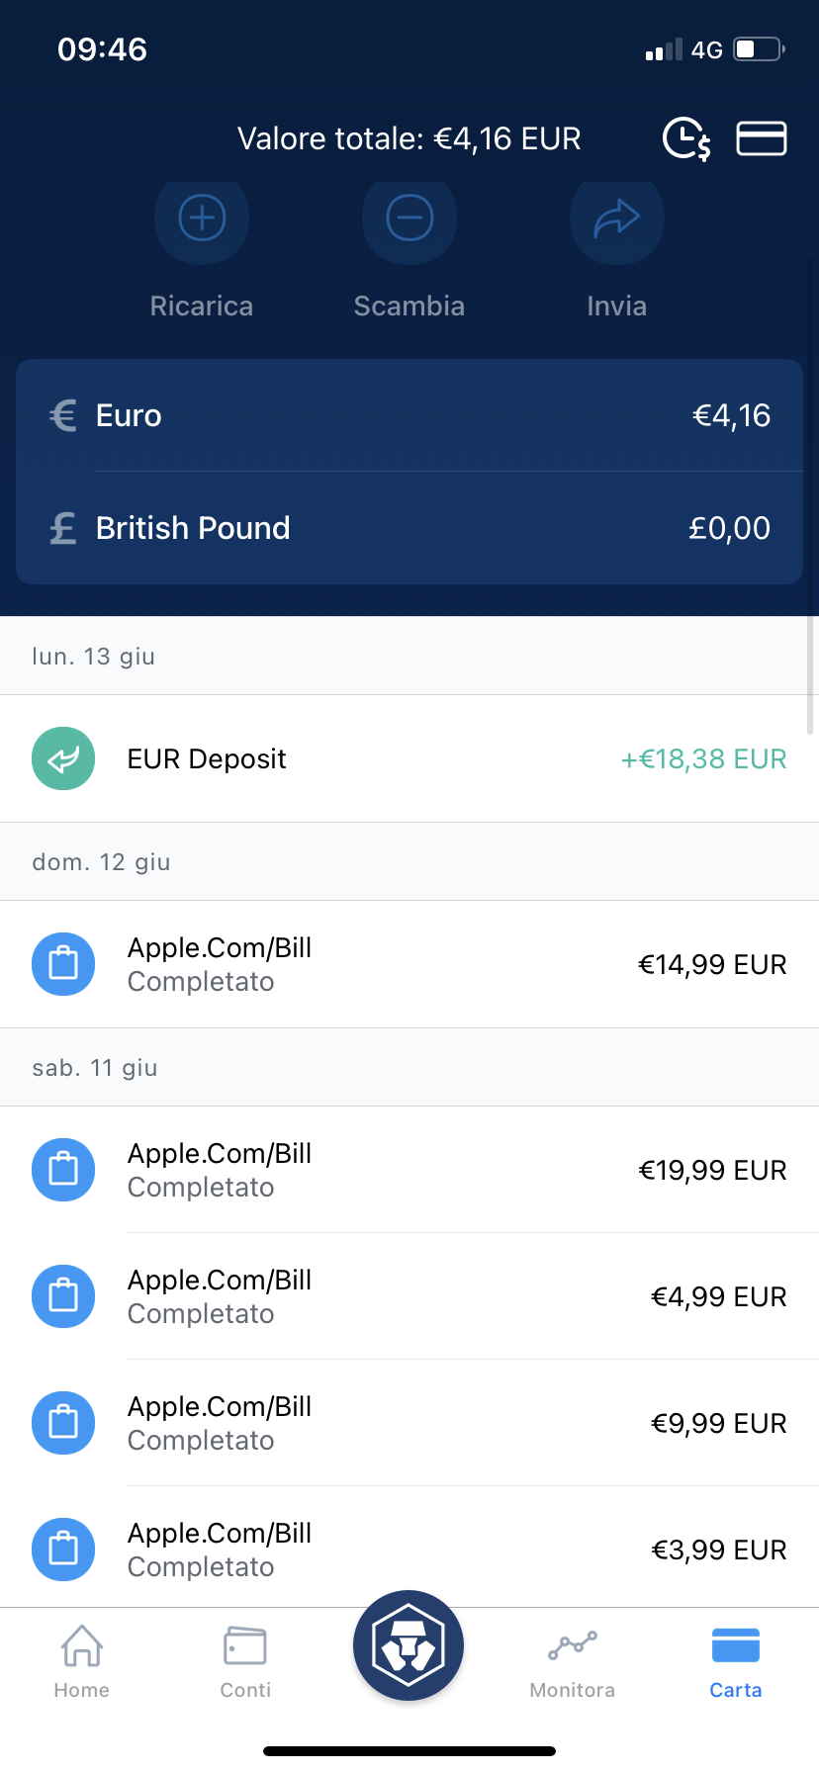Open the Apple.Com/Bill €9,99 transaction
The image size is (819, 1772).
point(409,1423)
